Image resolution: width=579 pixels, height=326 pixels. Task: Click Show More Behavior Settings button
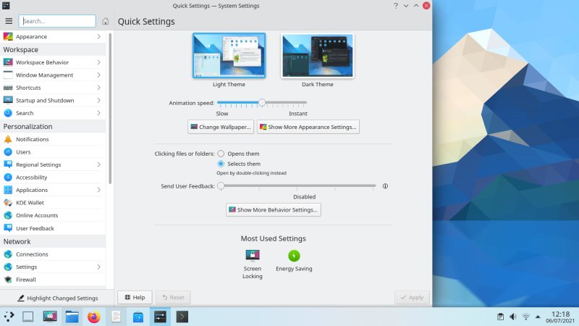click(x=273, y=210)
